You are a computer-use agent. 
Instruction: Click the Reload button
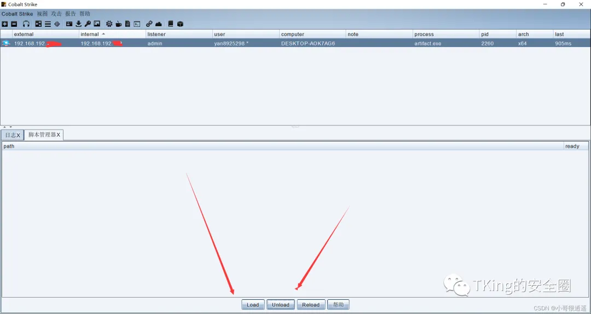pyautogui.click(x=311, y=305)
